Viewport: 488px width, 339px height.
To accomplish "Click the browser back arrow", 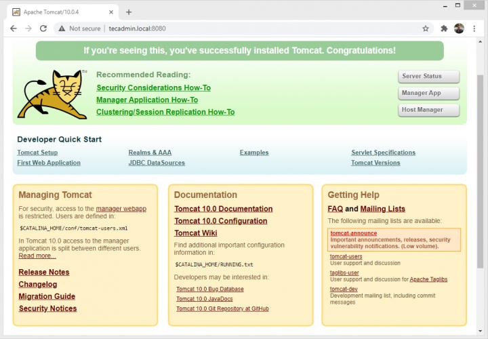I will pyautogui.click(x=13, y=28).
